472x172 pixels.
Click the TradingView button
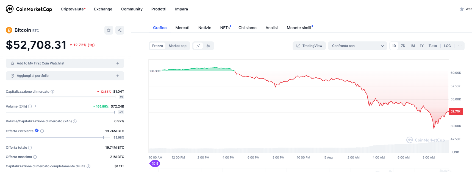pyautogui.click(x=309, y=46)
